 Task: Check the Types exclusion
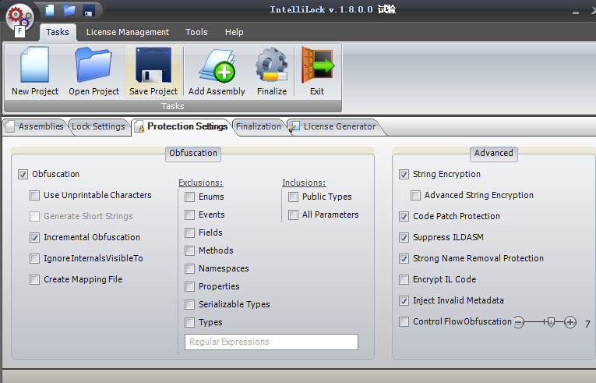pyautogui.click(x=189, y=322)
